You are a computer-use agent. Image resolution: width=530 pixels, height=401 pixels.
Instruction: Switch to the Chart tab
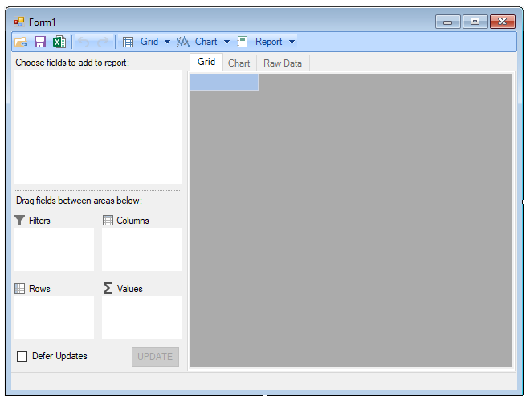click(x=238, y=63)
